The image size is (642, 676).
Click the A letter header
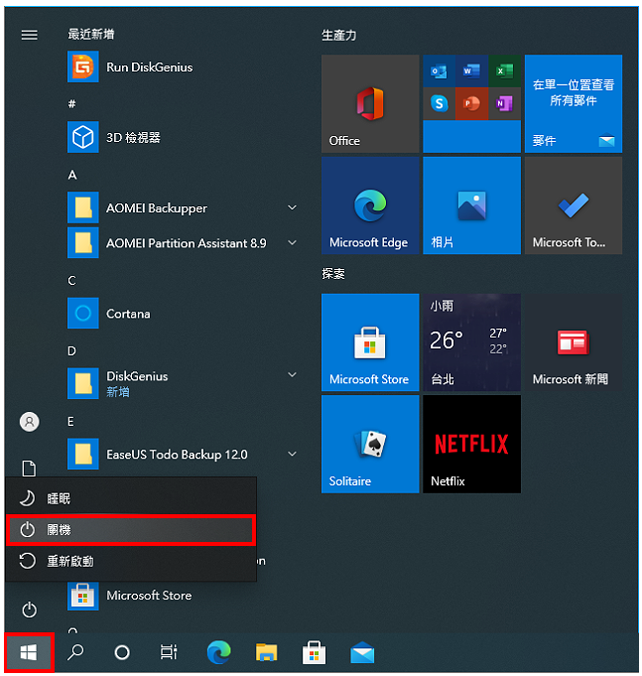72,175
